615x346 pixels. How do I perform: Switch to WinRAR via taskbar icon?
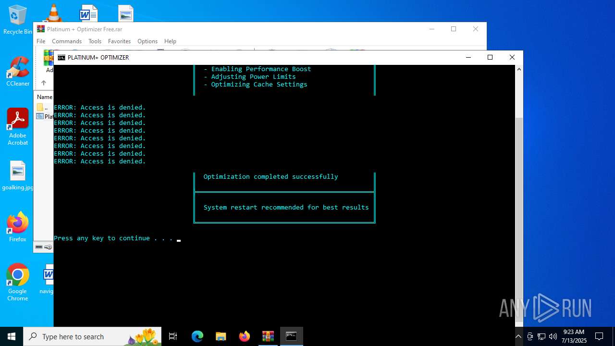[268, 336]
